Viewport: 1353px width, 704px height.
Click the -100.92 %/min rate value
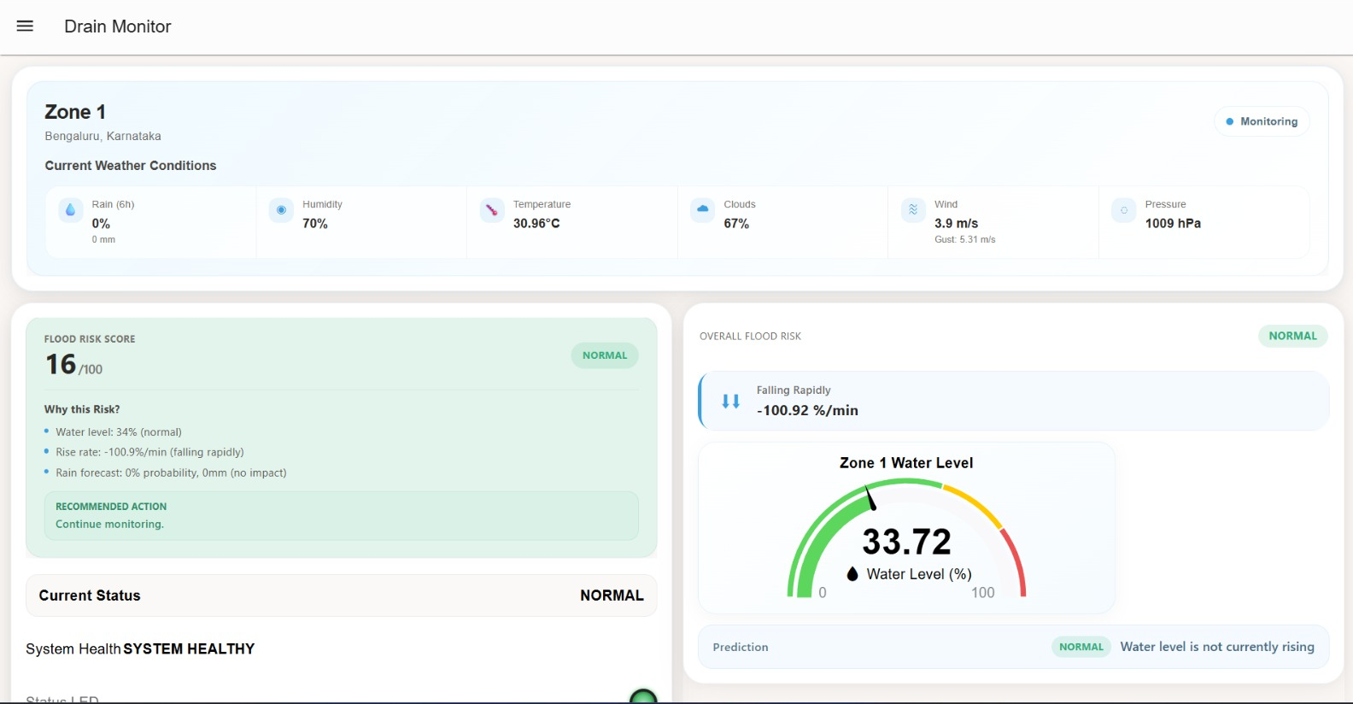click(x=807, y=410)
